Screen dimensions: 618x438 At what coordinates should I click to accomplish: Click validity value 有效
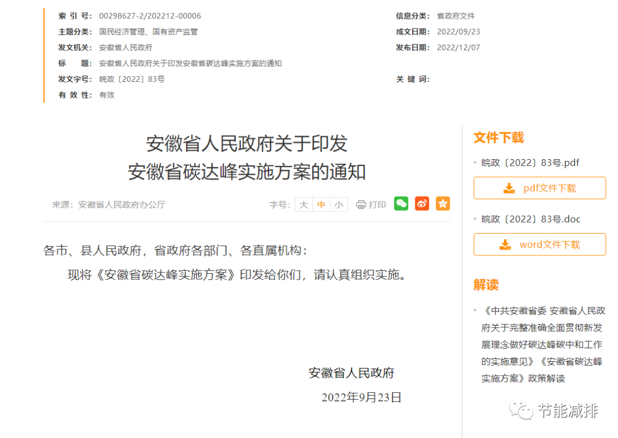tap(106, 95)
